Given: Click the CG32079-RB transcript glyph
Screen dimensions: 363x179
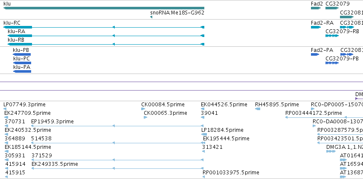Looking at the screenshot, I should tap(332, 36).
